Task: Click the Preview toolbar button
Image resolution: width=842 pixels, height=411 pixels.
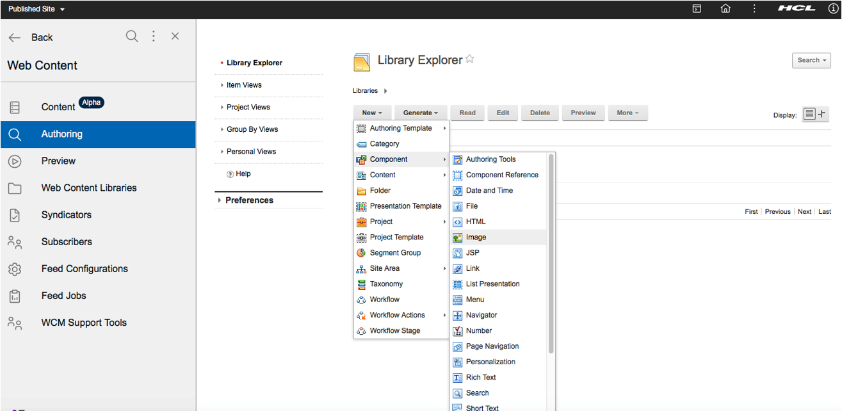Action: tap(583, 113)
